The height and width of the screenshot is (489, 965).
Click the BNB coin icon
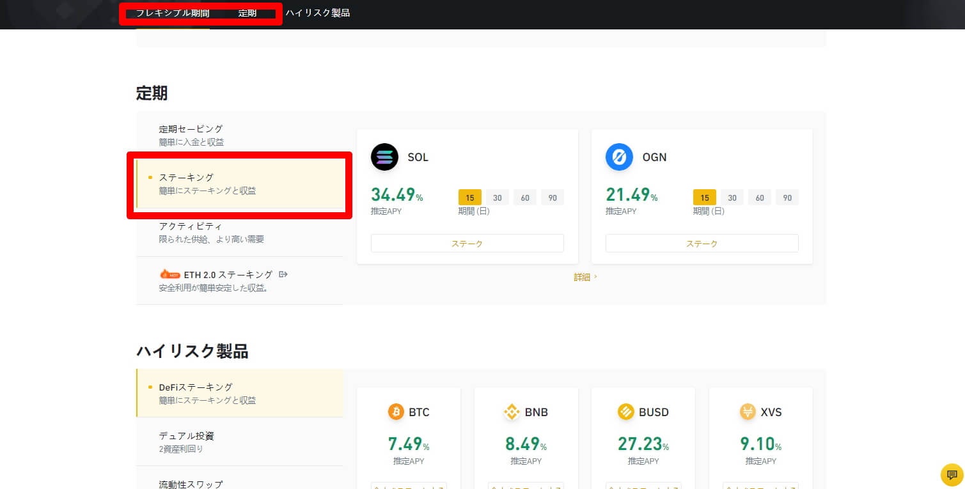click(512, 412)
